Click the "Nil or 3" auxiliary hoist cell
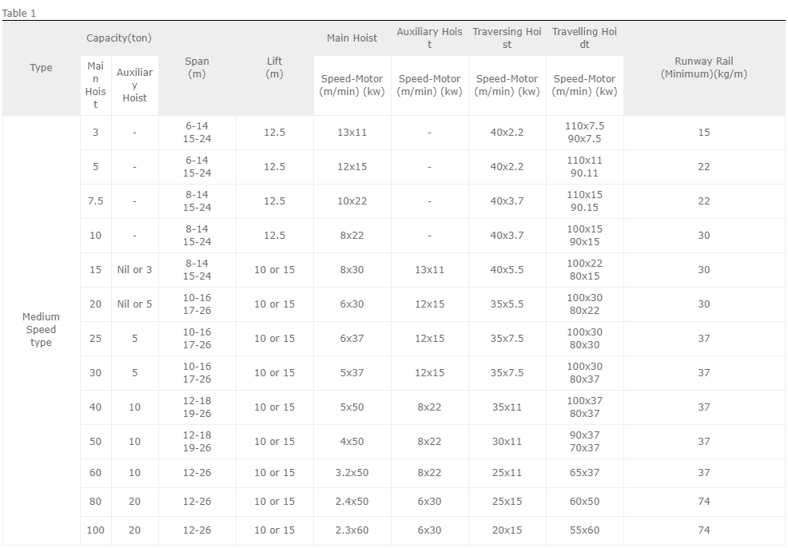This screenshot has width=788, height=548. click(135, 270)
